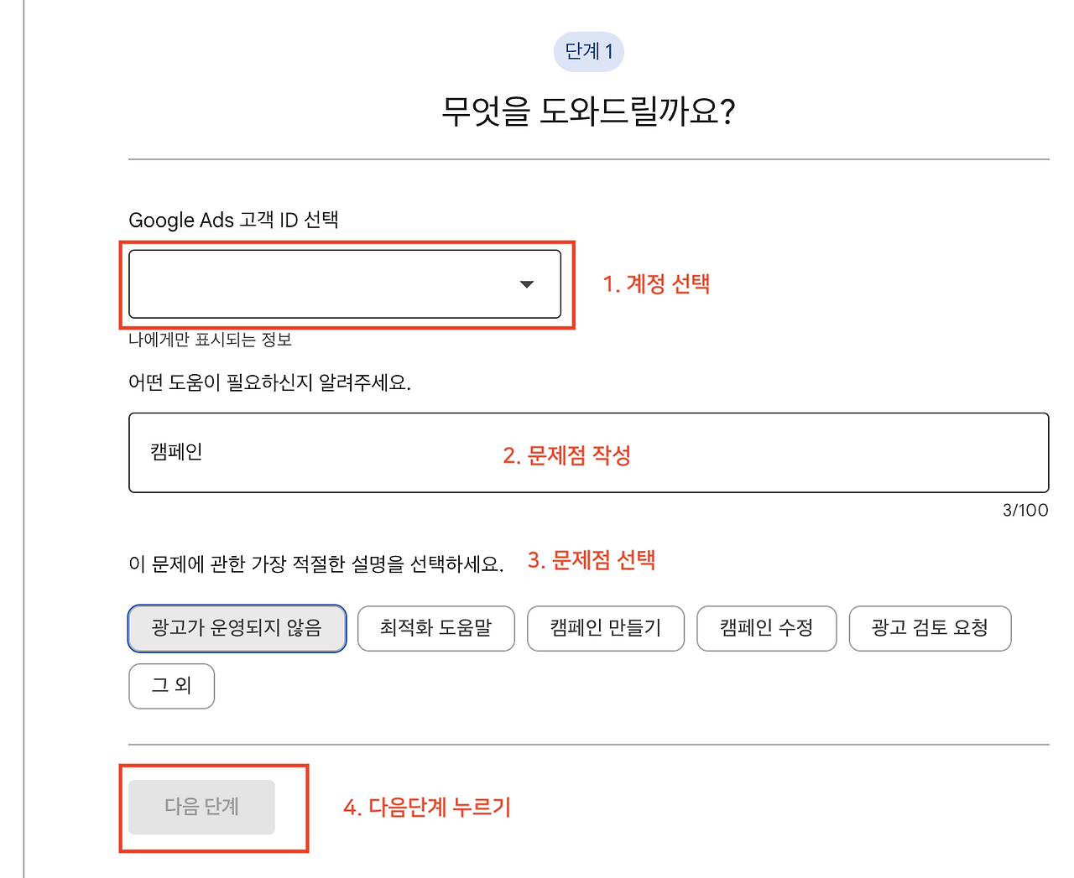Click the 다음 단계 button

pyautogui.click(x=201, y=807)
